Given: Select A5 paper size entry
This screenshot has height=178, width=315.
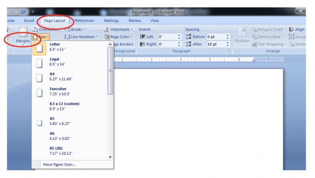Looking at the screenshot, I should tap(70, 121).
